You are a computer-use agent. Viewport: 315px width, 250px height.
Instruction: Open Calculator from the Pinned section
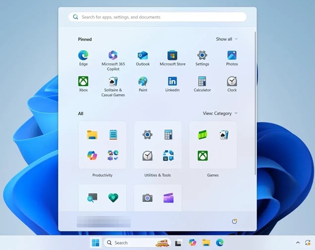click(202, 84)
